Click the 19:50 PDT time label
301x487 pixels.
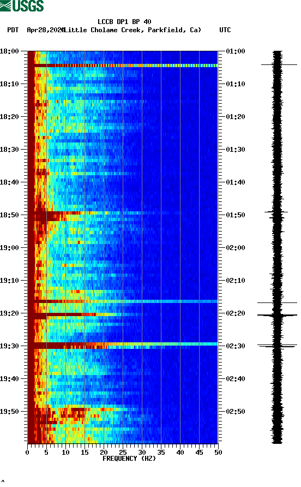tap(9, 412)
